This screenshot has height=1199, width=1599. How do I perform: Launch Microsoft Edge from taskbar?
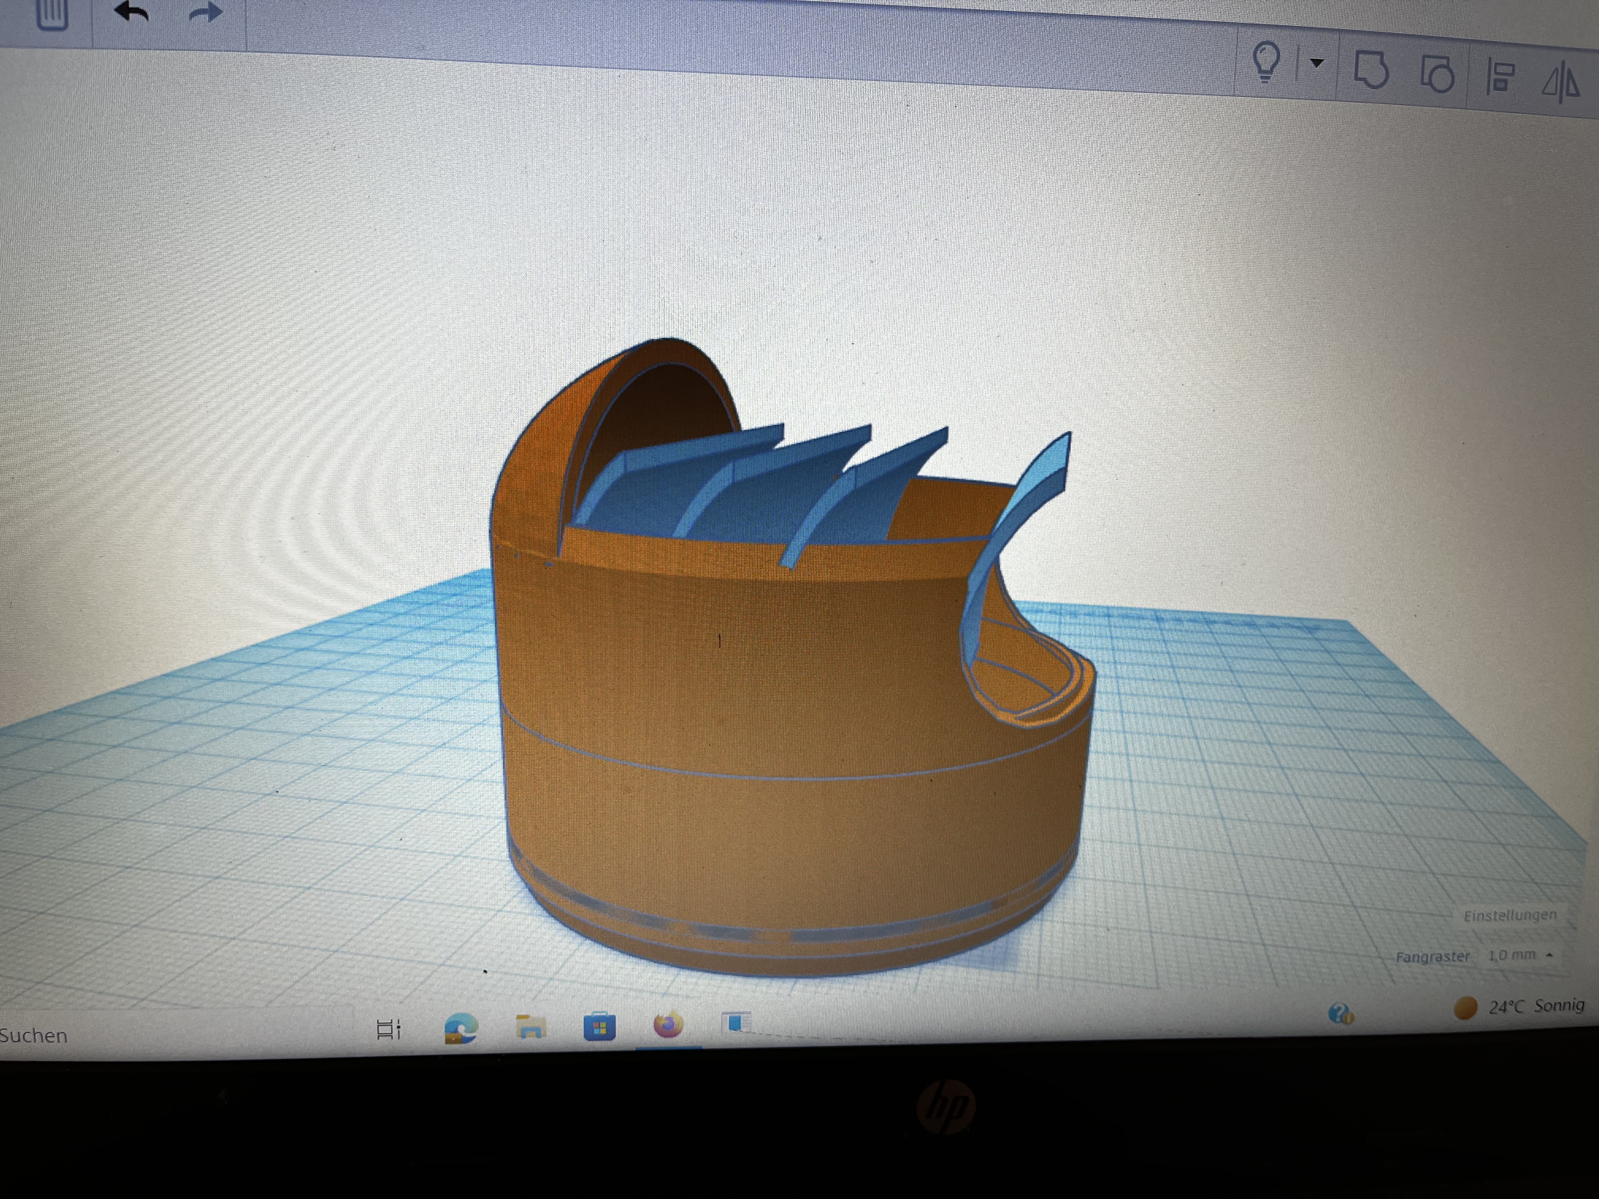[x=461, y=1028]
